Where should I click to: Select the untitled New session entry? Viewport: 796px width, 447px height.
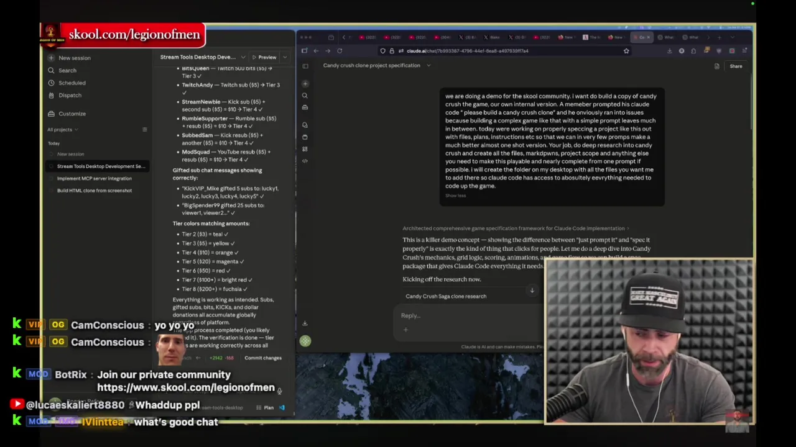(x=70, y=154)
